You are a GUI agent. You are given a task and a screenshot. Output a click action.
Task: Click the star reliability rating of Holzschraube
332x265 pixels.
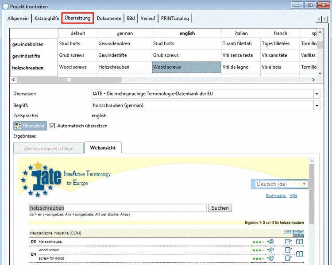pos(259,242)
